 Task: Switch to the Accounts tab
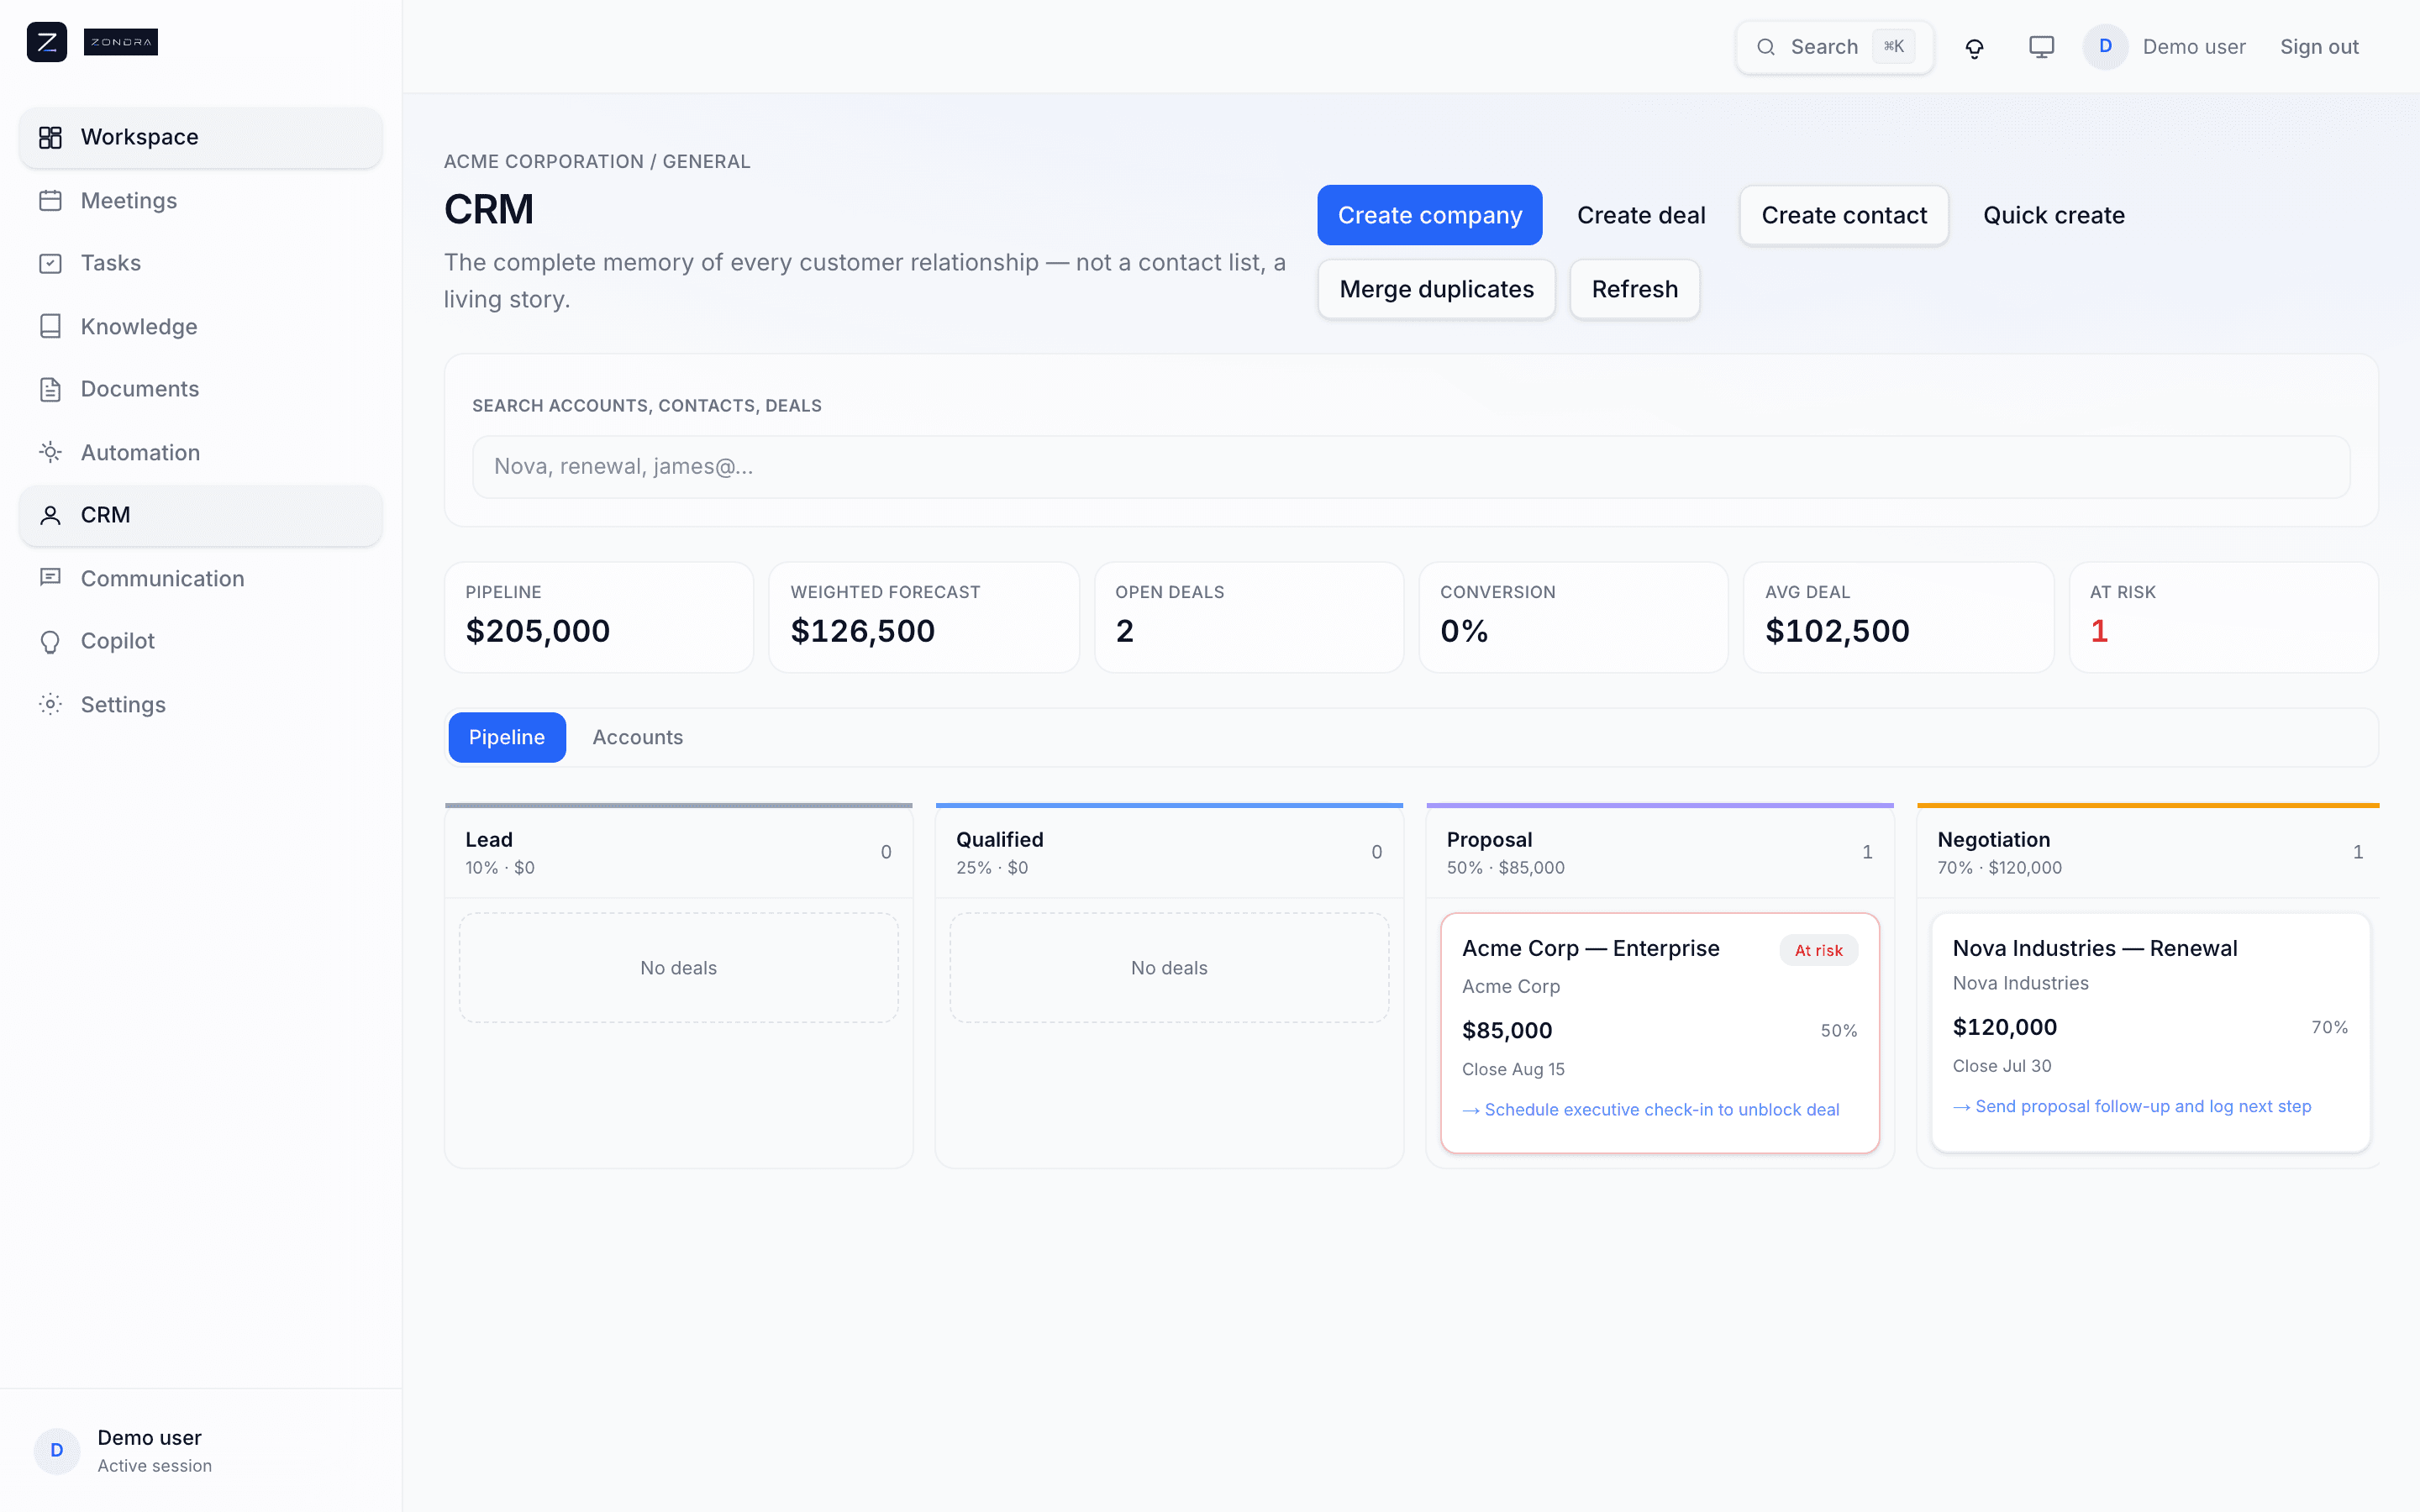pos(638,737)
